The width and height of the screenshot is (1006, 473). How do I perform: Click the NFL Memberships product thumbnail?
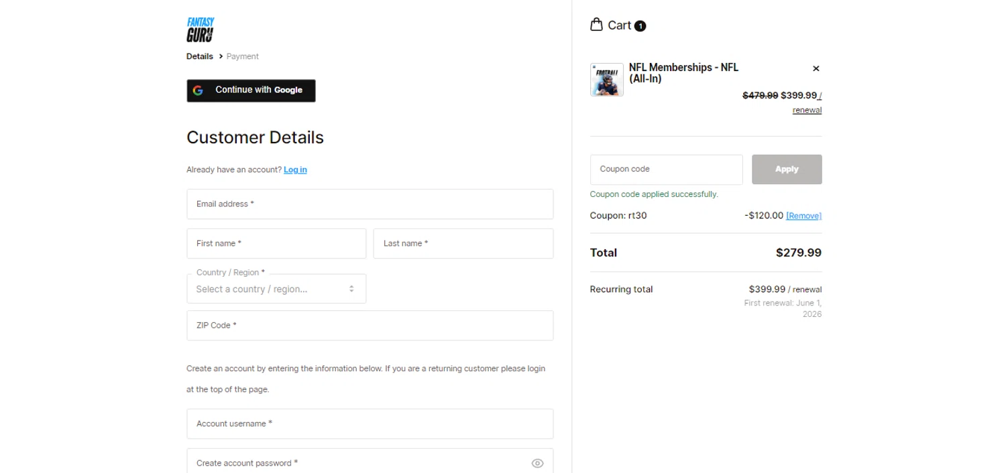click(606, 80)
